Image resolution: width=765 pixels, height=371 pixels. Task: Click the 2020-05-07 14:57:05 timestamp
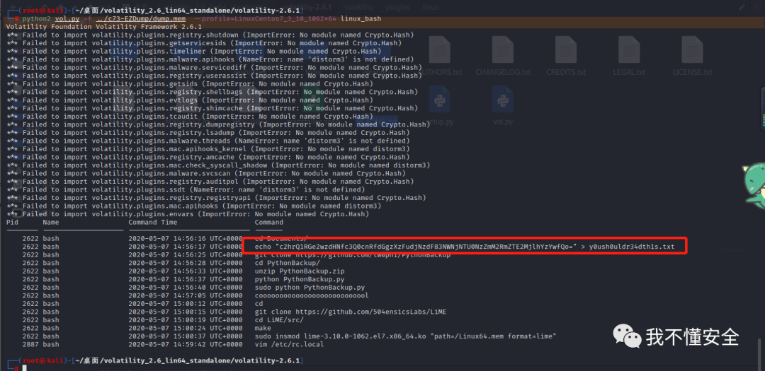tap(186, 295)
